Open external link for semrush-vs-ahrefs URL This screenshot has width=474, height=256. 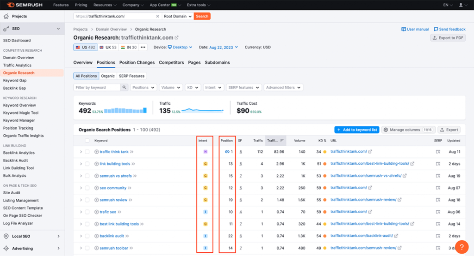point(405,176)
